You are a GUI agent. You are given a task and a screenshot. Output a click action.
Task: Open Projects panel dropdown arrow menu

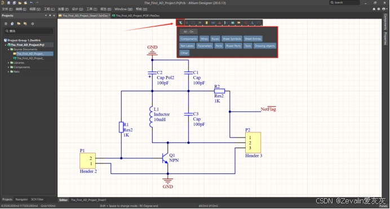point(46,15)
